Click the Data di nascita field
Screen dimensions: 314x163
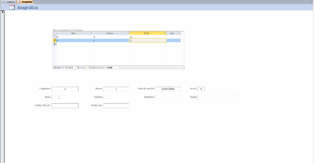[x=168, y=89]
